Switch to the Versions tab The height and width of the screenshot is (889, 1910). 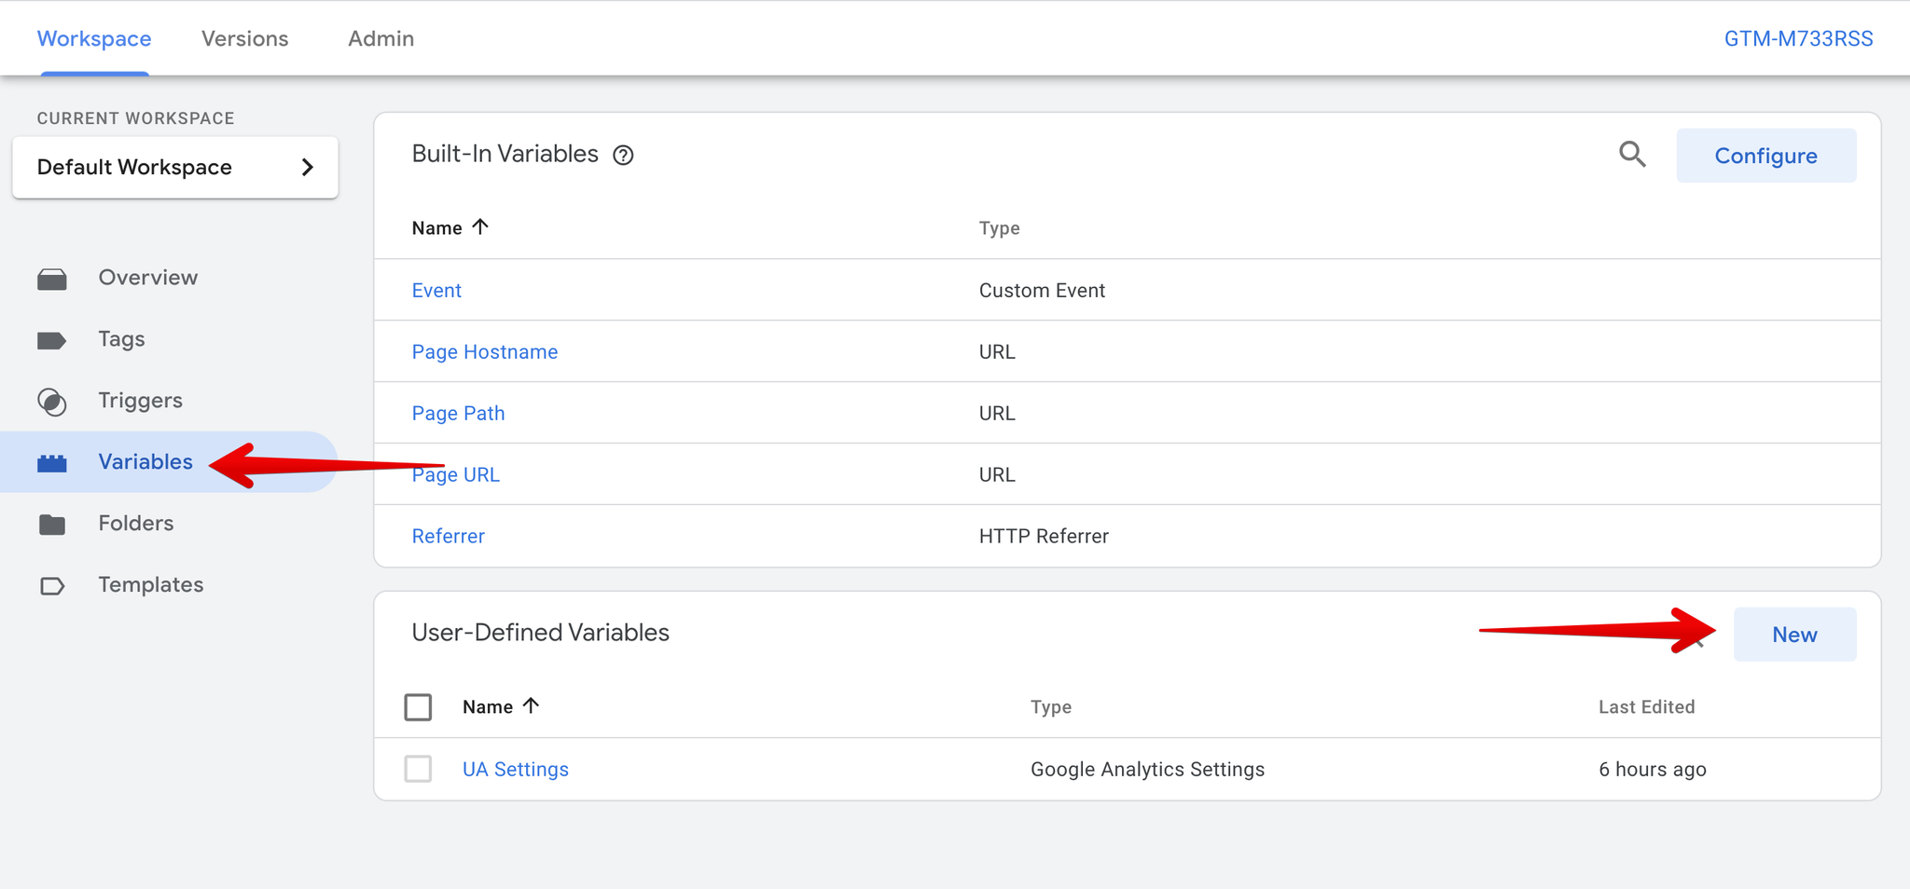245,38
